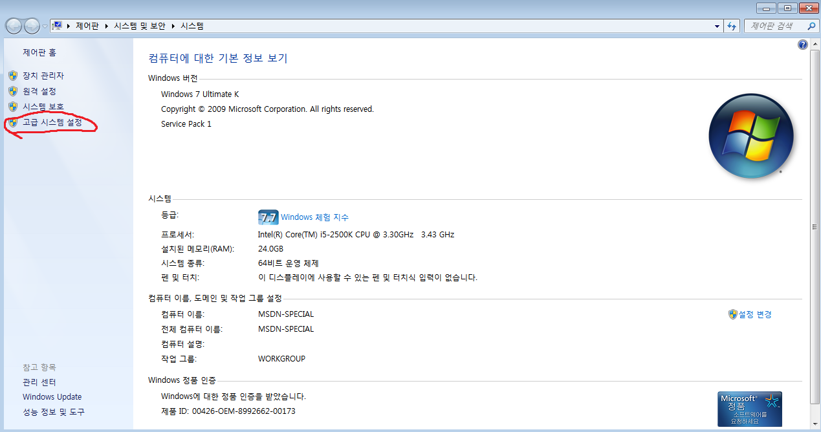Image resolution: width=821 pixels, height=432 pixels.
Task: Open address bar history dropdown
Action: tap(717, 27)
